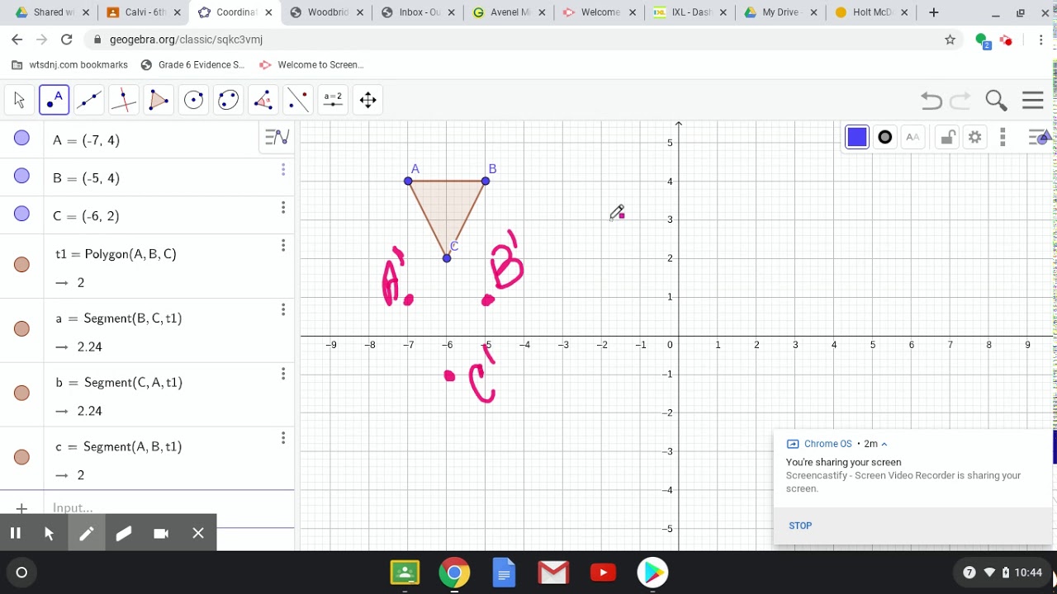The width and height of the screenshot is (1057, 594).
Task: Toggle the fix object lock icon
Action: (948, 137)
